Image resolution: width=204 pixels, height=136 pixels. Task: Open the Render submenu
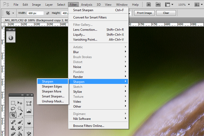click(98, 76)
